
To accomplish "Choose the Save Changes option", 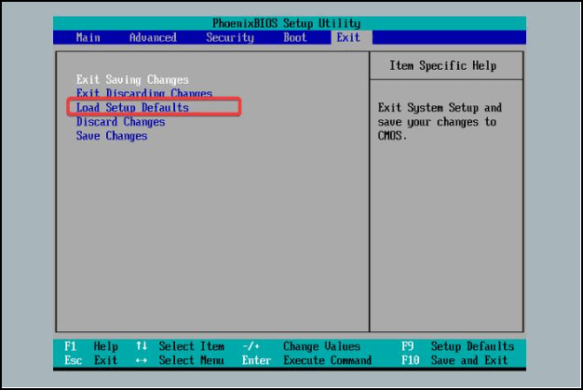I will pyautogui.click(x=111, y=136).
